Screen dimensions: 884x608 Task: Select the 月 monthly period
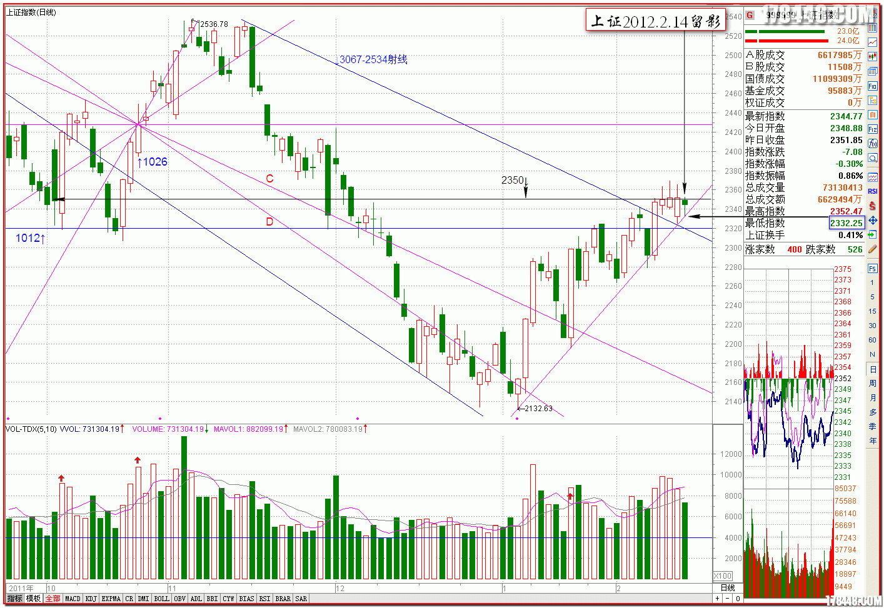(873, 397)
